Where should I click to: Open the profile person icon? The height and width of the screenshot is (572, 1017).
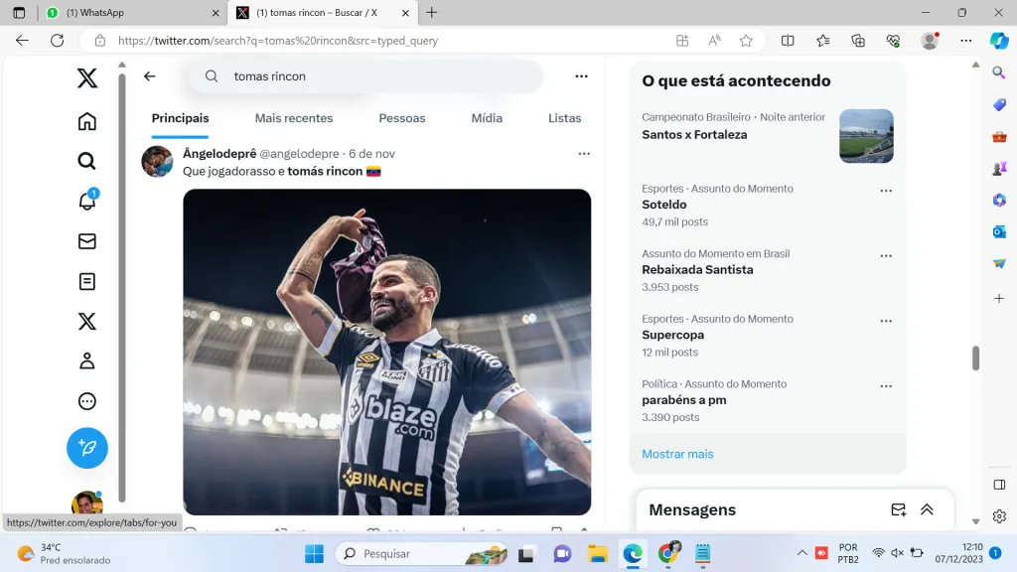pos(87,361)
